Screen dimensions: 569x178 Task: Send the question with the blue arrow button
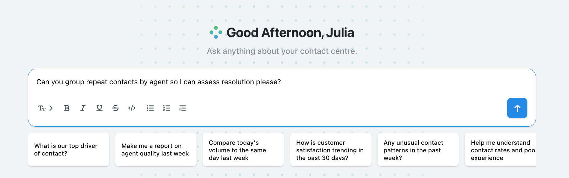pyautogui.click(x=517, y=108)
